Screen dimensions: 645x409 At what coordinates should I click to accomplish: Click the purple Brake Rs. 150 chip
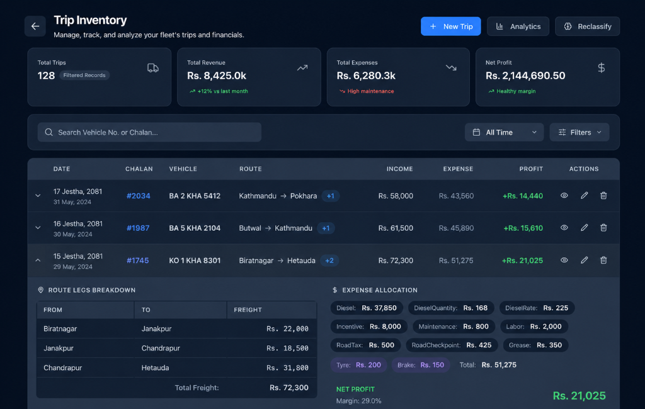pyautogui.click(x=421, y=365)
